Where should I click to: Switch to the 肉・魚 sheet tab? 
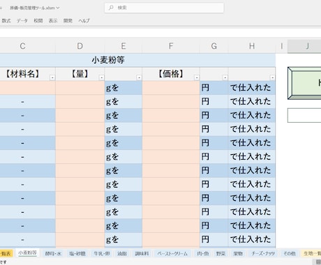pos(203,254)
